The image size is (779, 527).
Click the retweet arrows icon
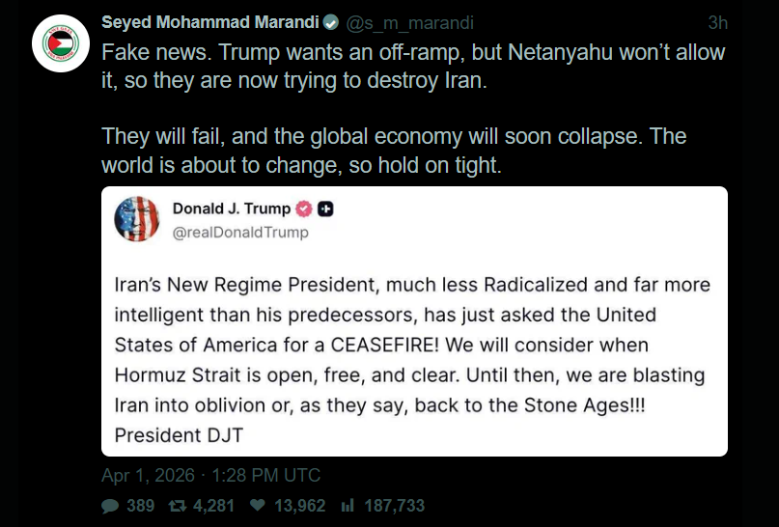tap(178, 506)
